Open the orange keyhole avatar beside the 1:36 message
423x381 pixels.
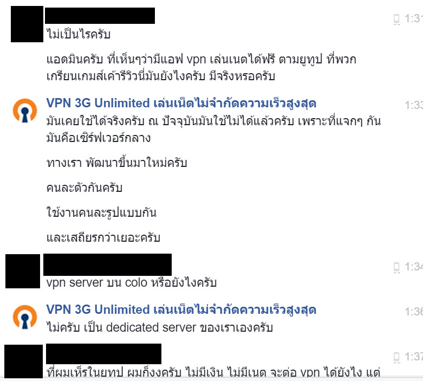(25, 317)
